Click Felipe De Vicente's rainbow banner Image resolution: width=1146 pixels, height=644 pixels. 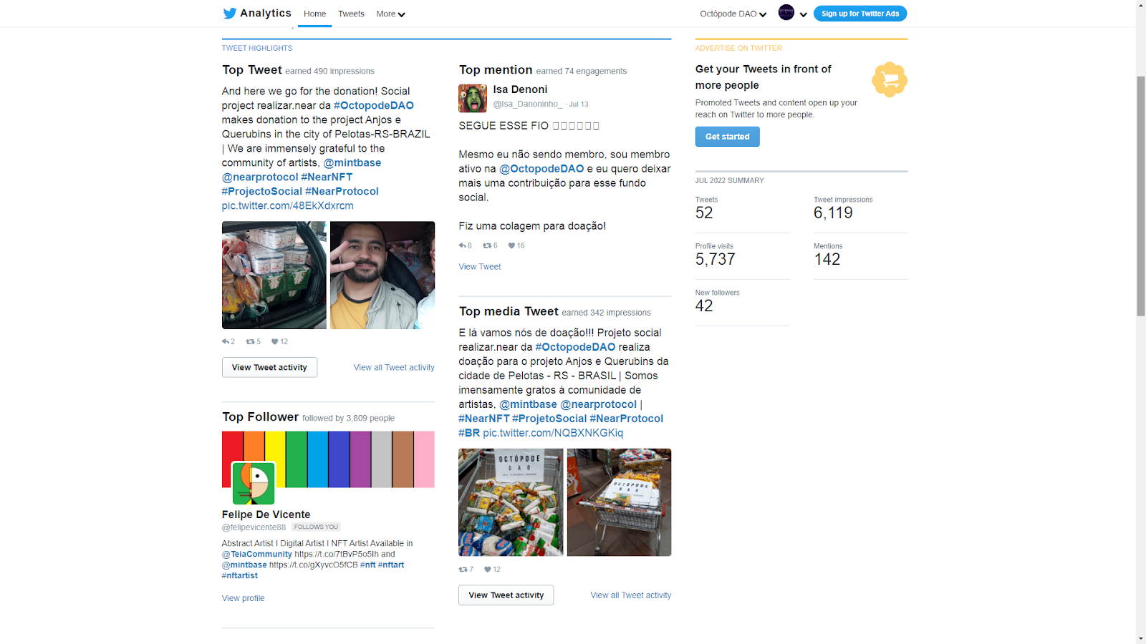click(328, 459)
